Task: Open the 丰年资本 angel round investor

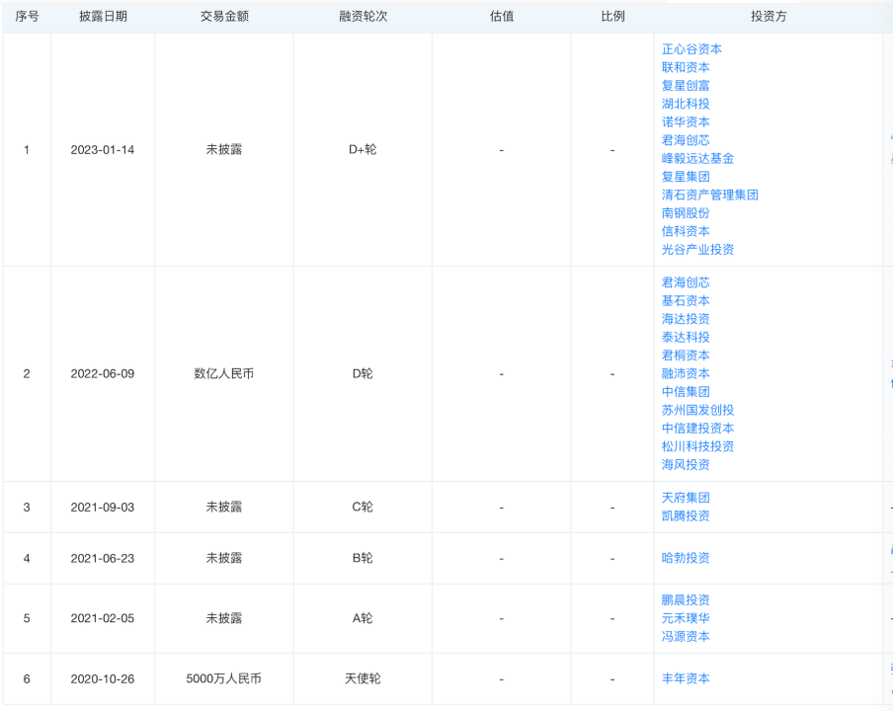Action: pyautogui.click(x=686, y=678)
